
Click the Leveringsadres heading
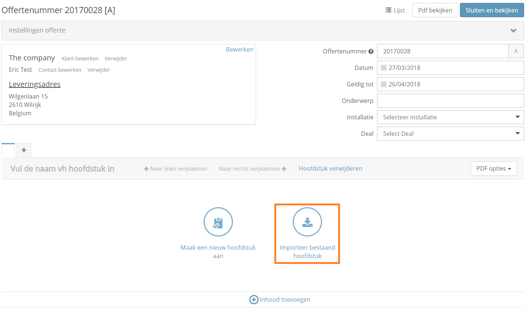pyautogui.click(x=34, y=84)
